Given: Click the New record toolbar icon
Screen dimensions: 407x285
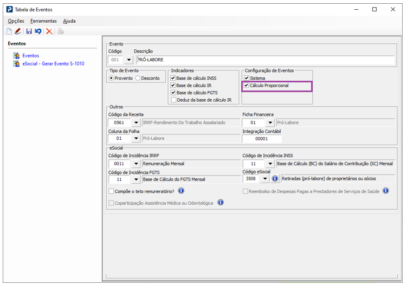Looking at the screenshot, I should tap(9, 31).
